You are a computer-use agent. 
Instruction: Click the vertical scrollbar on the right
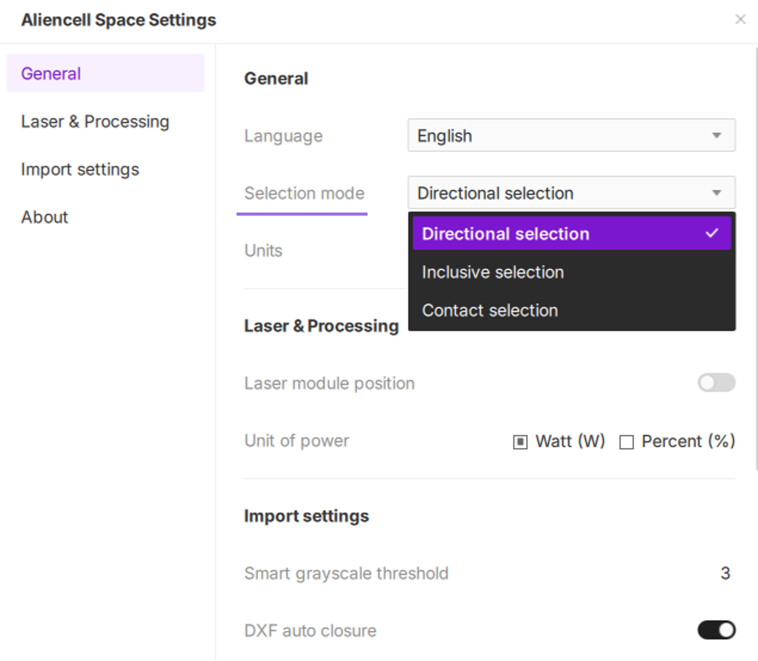click(x=756, y=258)
